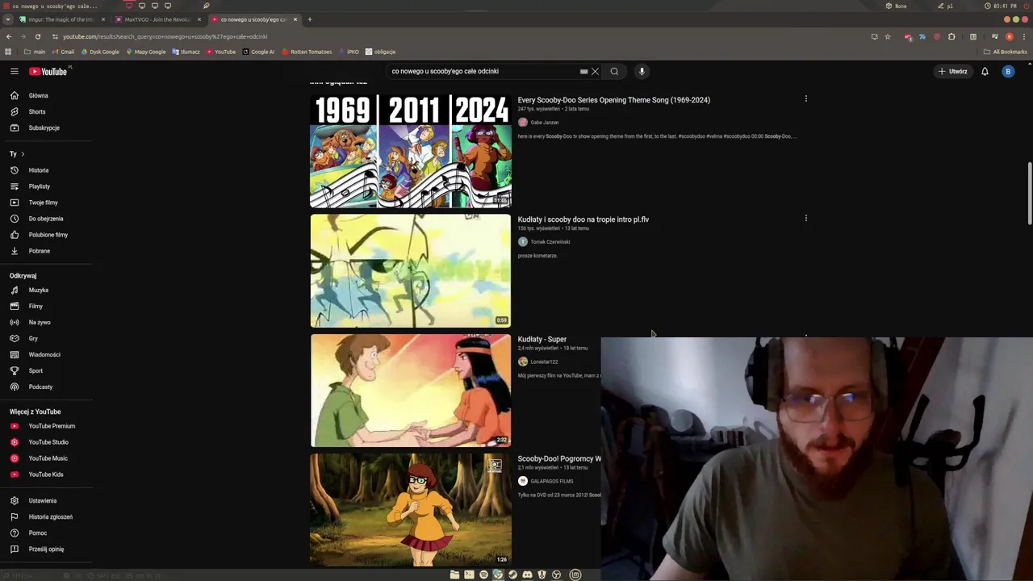1033x581 pixels.
Task: Click the Shaggy and girl thumbnail
Action: pyautogui.click(x=411, y=390)
